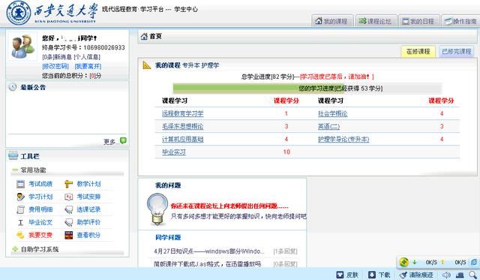Switch to the 已修完课程 tab
The image size is (480, 280).
tap(457, 52)
